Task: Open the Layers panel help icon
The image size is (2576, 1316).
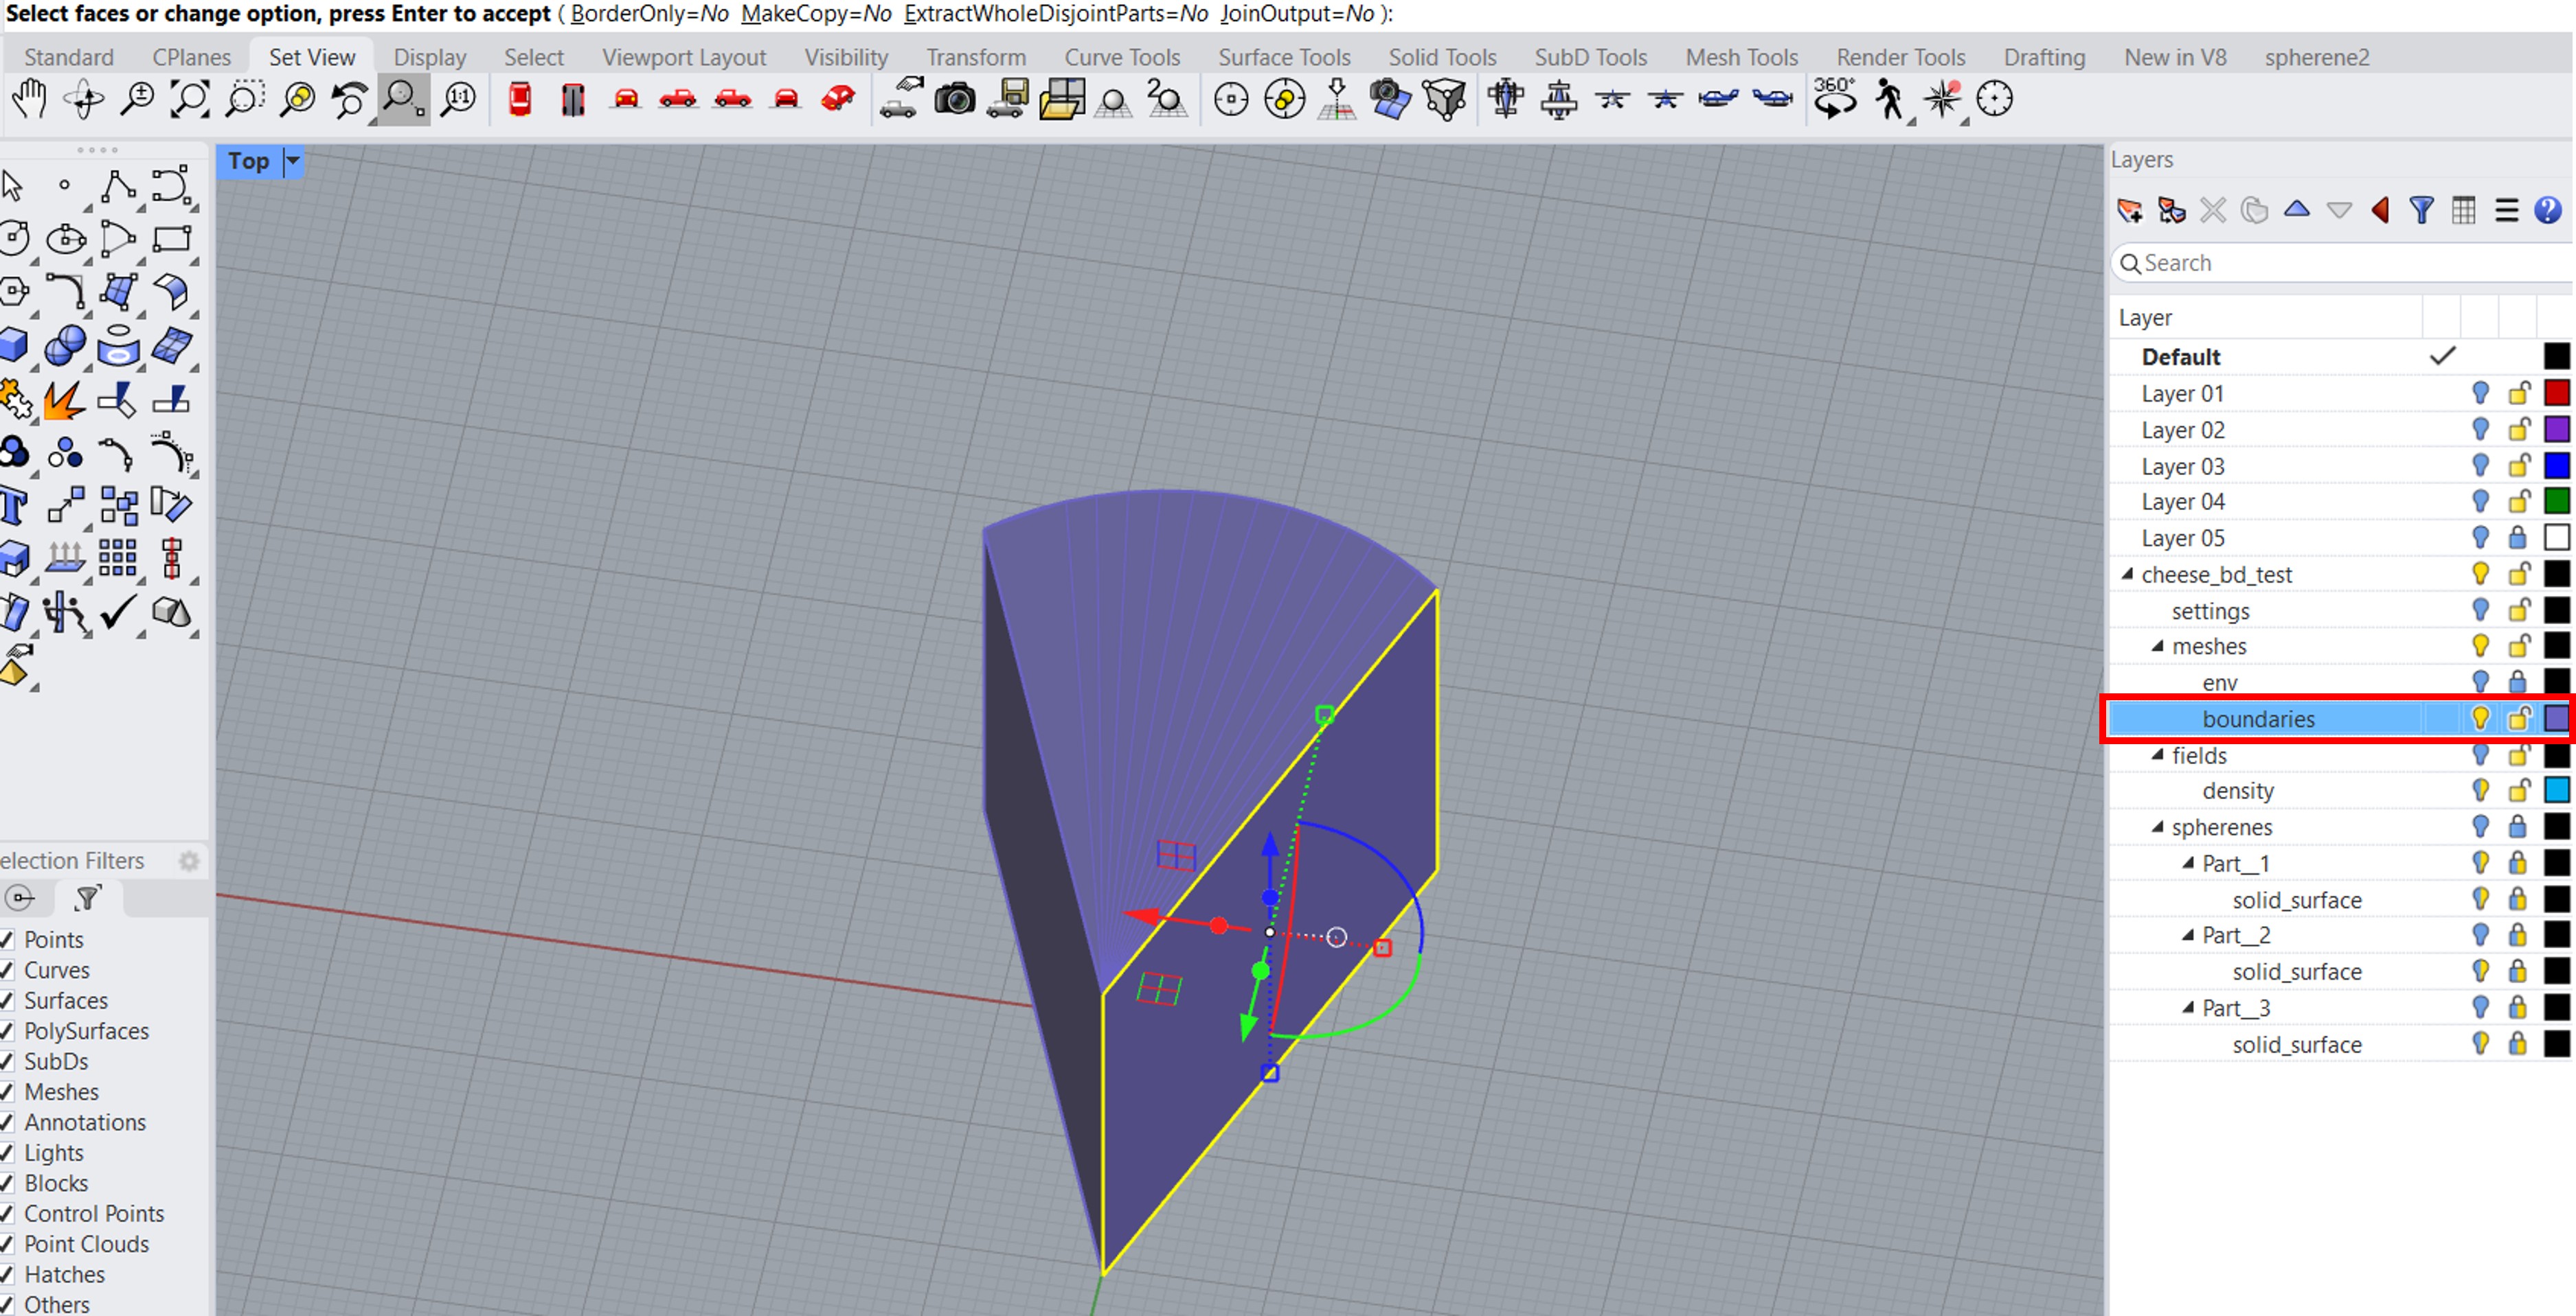Action: point(2547,210)
